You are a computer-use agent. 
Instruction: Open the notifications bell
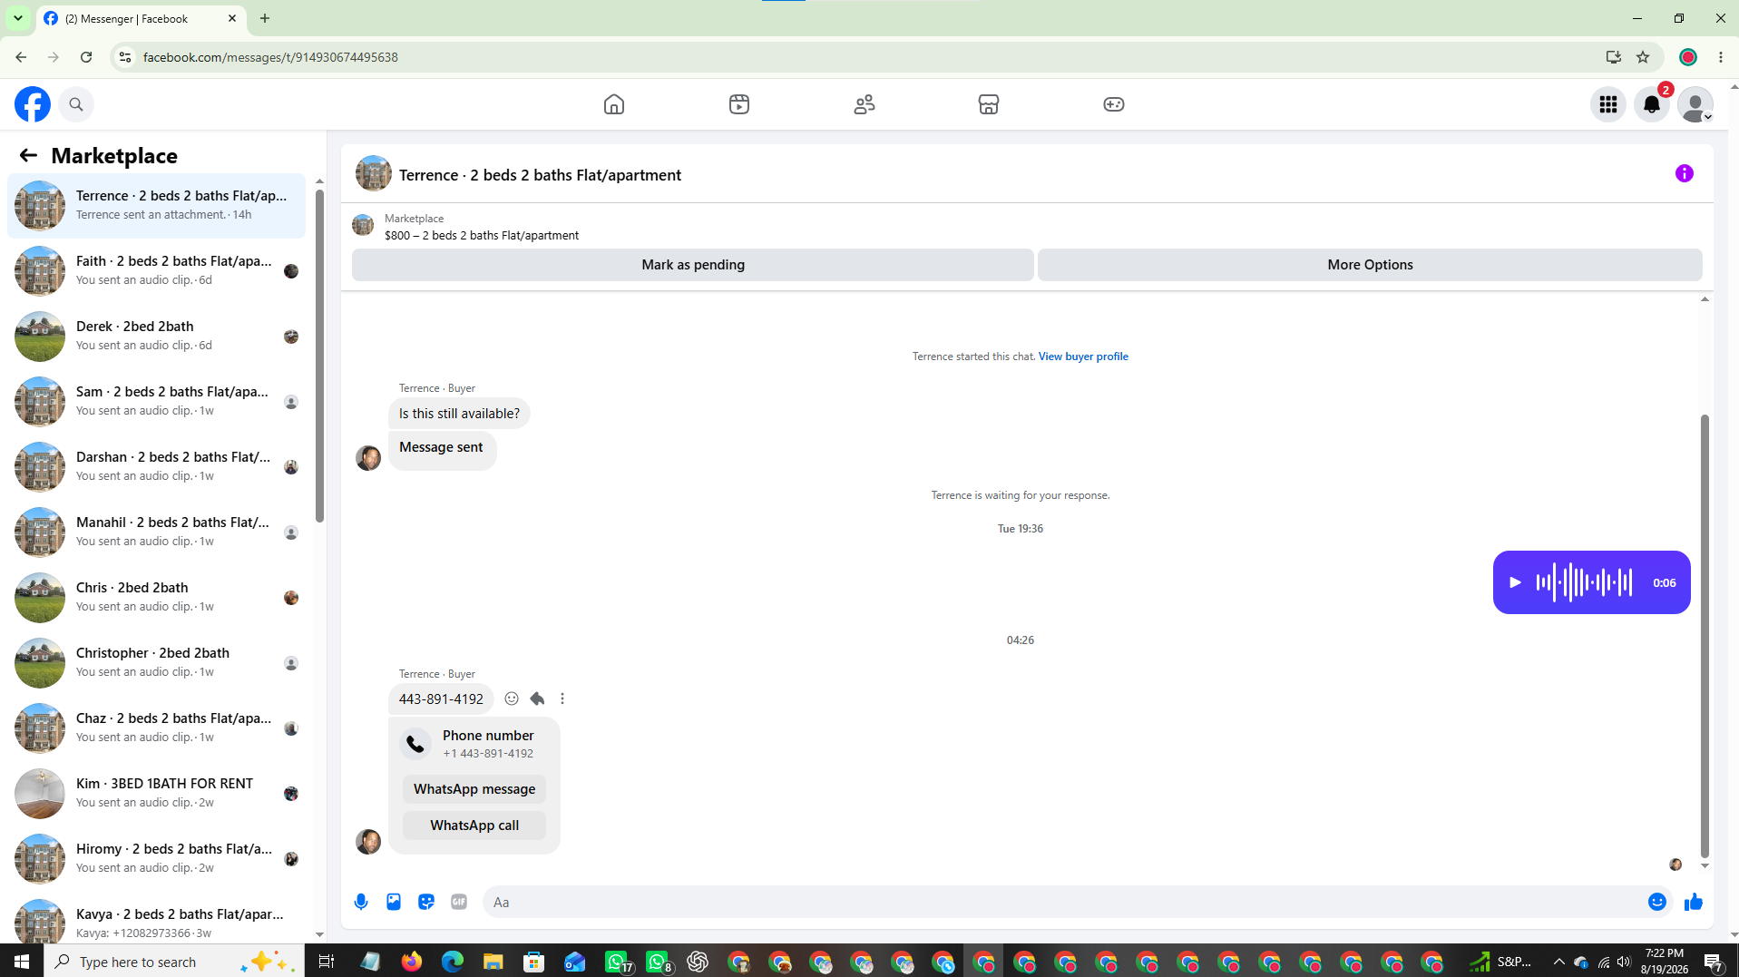(x=1652, y=104)
